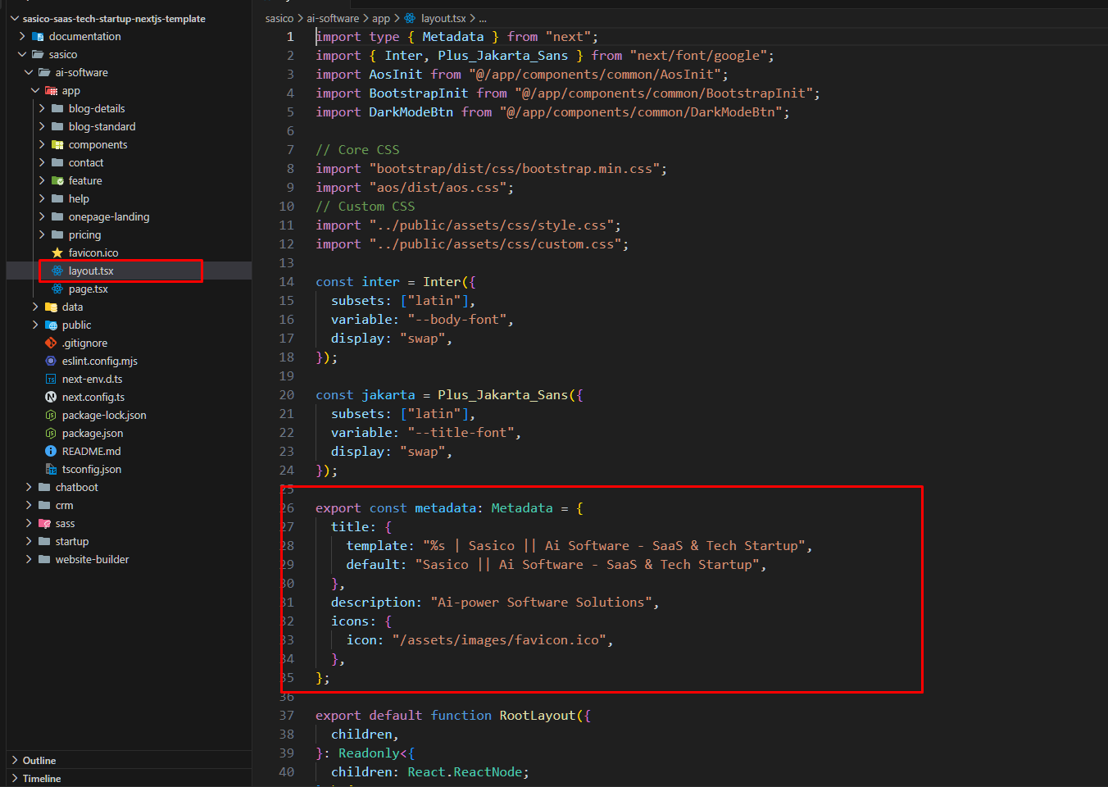Click the eslint.config.mjs file icon
The image size is (1108, 787).
[x=51, y=361]
